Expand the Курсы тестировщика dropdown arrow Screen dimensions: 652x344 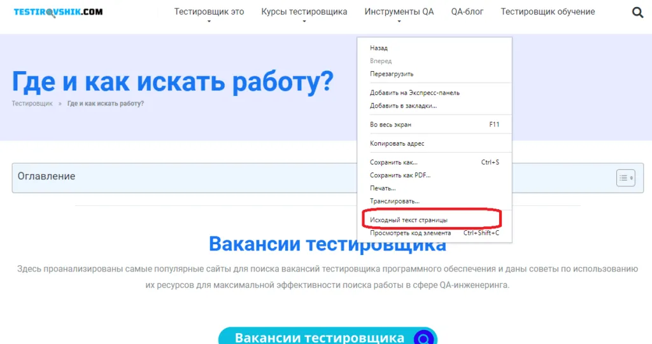[304, 22]
